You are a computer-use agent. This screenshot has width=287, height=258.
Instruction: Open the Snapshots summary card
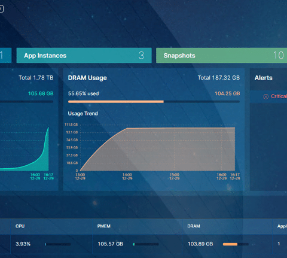pyautogui.click(x=221, y=55)
